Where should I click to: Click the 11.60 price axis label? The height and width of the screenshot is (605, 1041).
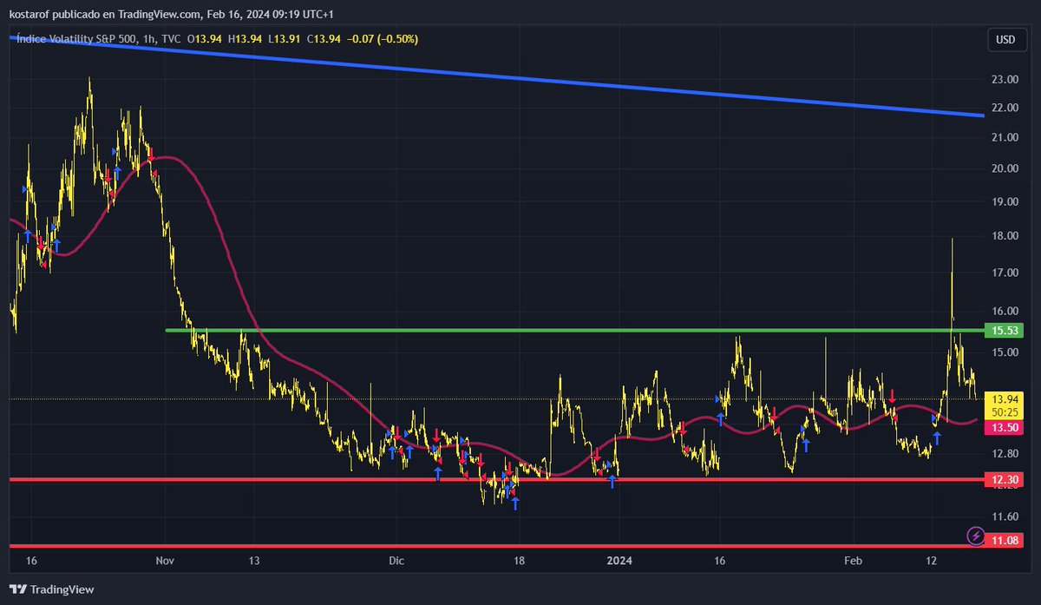point(1005,516)
